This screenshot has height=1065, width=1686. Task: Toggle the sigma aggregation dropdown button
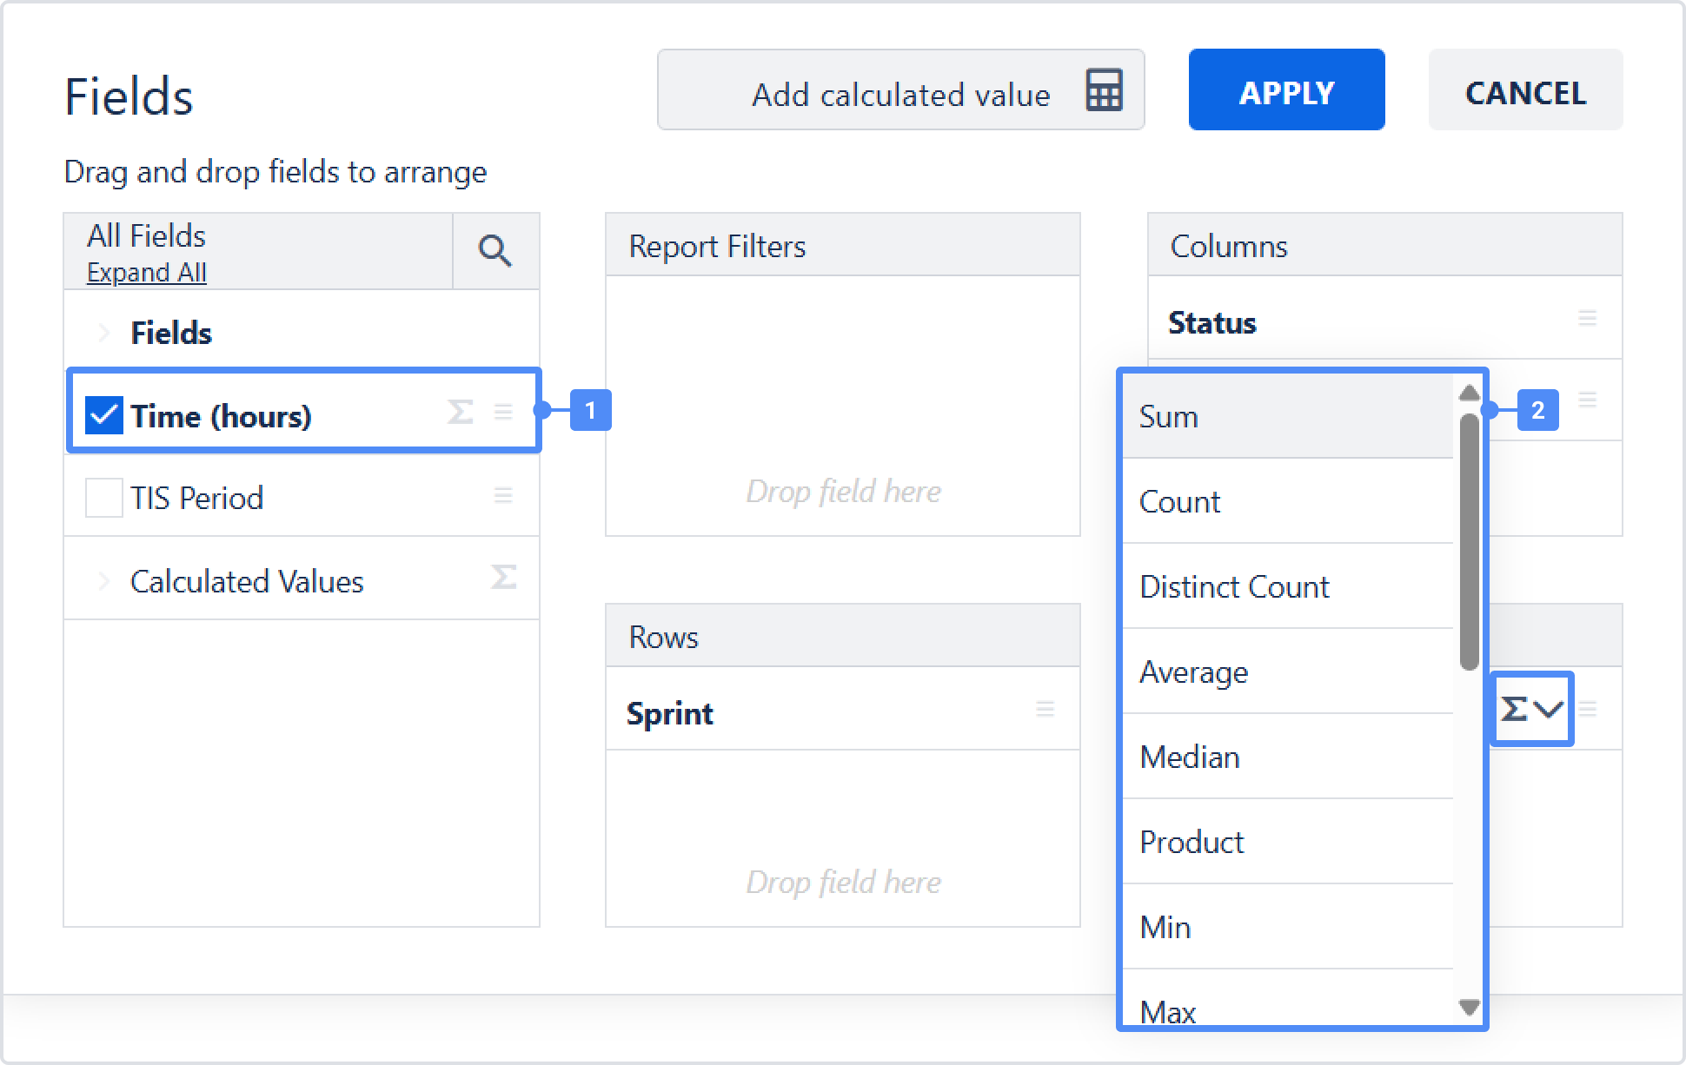pos(1531,709)
